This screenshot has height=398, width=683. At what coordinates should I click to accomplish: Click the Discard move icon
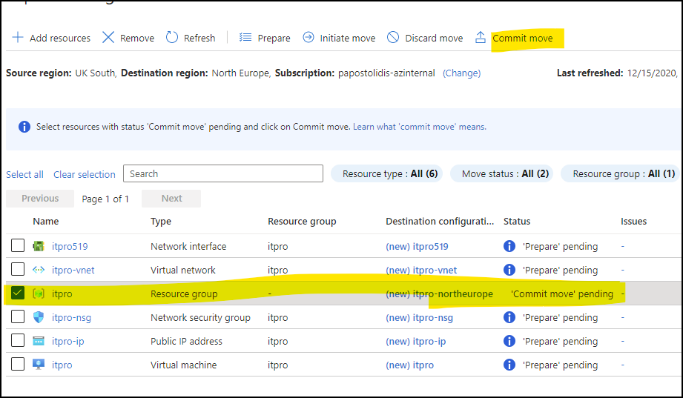pyautogui.click(x=393, y=38)
